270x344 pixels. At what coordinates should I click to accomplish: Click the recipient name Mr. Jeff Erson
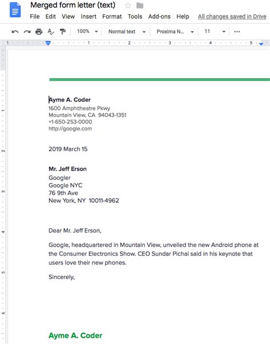tap(68, 169)
